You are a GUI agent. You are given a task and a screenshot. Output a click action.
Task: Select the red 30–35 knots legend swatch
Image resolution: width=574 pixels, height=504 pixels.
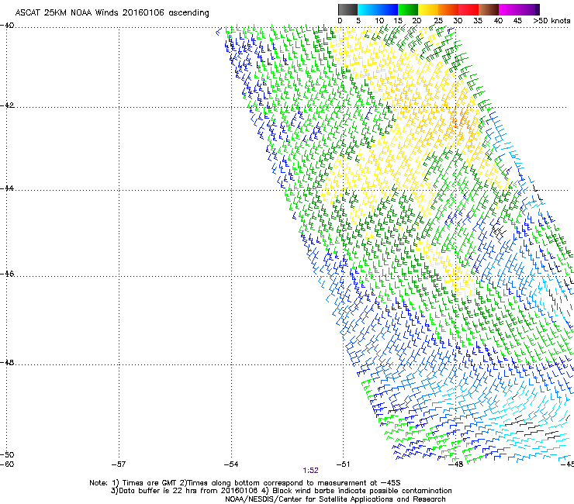tap(469, 9)
